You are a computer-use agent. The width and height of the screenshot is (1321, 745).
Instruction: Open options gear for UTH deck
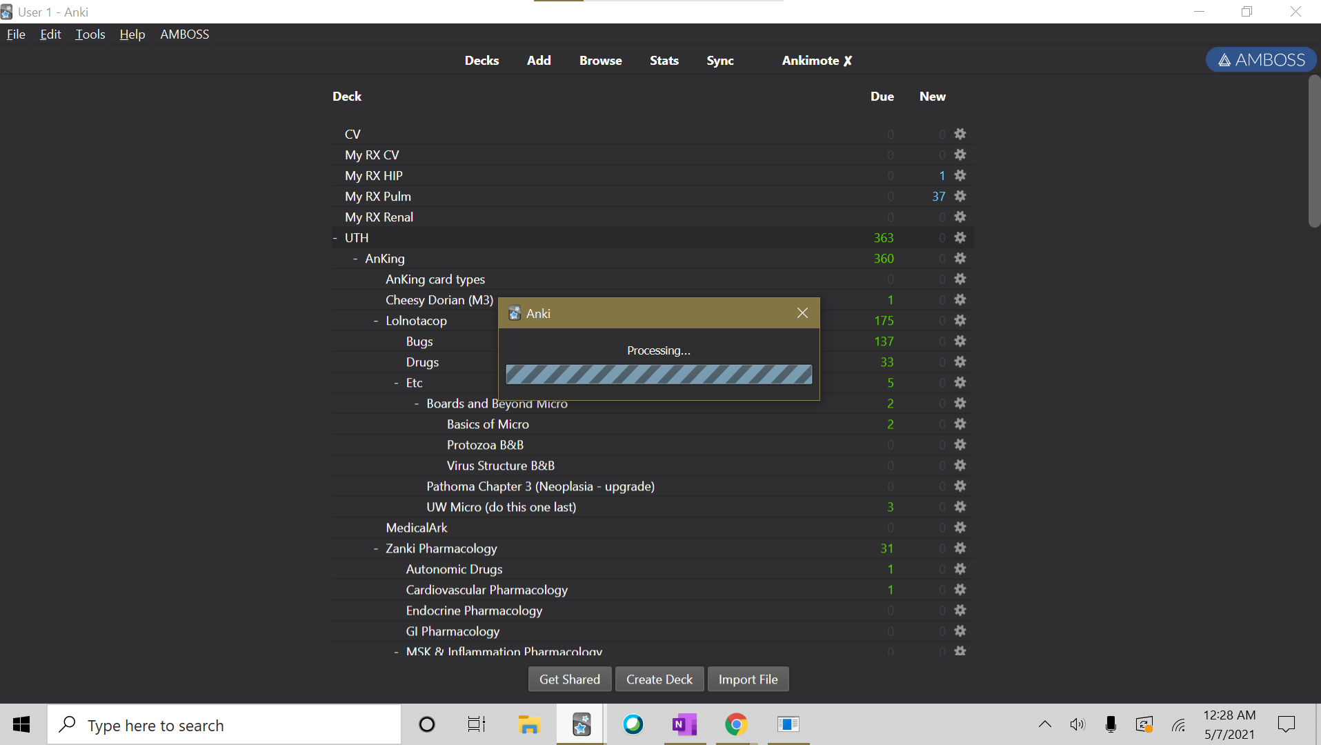(x=960, y=237)
